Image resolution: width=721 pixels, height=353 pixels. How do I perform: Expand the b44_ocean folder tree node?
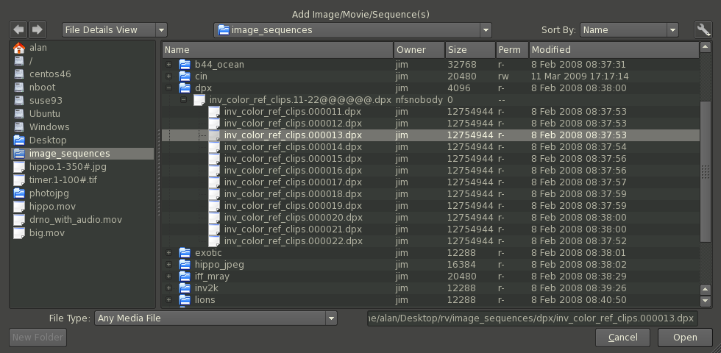tap(168, 65)
